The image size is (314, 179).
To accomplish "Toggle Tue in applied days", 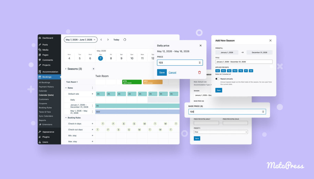I will click(x=229, y=71).
